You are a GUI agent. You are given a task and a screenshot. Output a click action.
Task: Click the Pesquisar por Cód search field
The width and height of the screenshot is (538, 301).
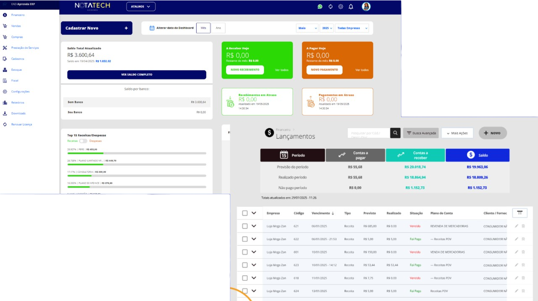coord(369,133)
